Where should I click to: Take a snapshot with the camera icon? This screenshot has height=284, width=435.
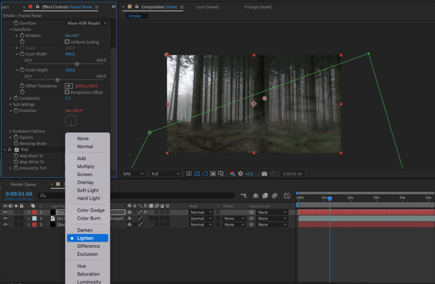pyautogui.click(x=264, y=174)
